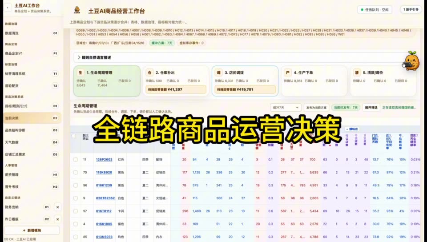Click 待挽回零售额 ¥41,207 banner

(176, 89)
